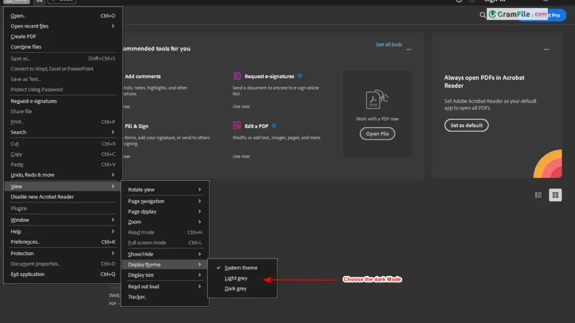The width and height of the screenshot is (575, 323).
Task: Choose Open... from the menu
Action: 62,16
